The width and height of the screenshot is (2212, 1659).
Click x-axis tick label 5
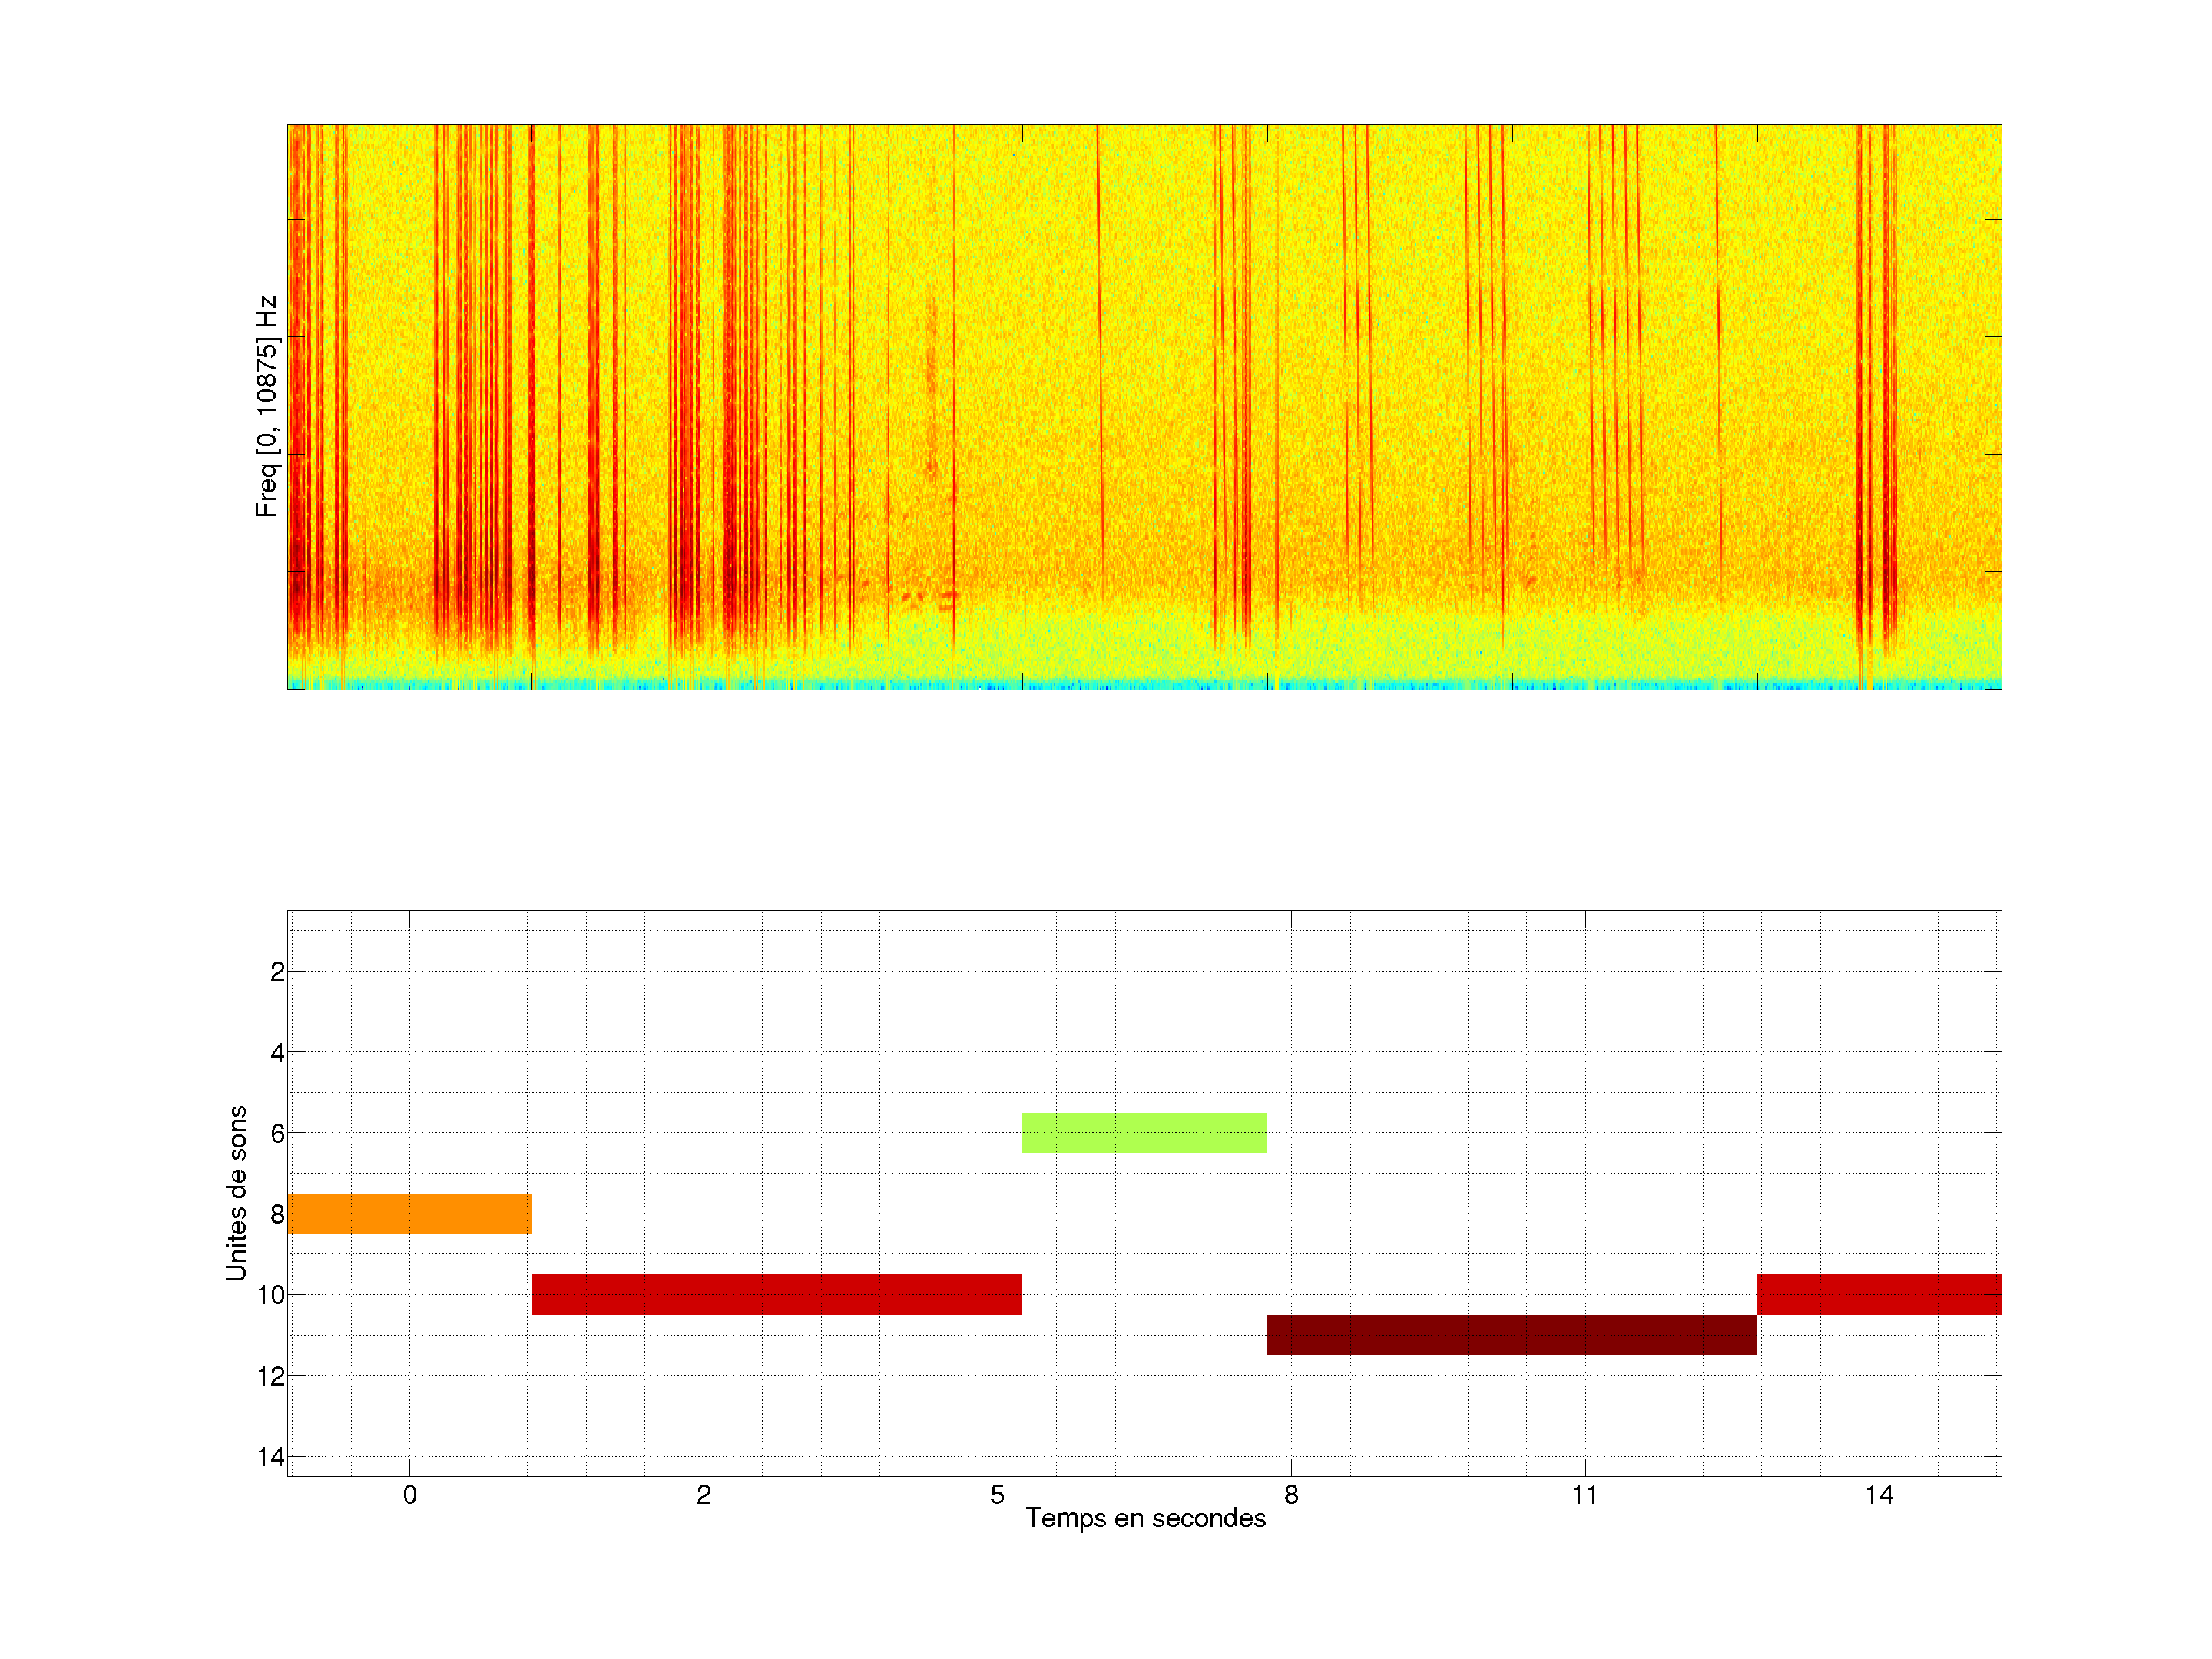click(x=997, y=1495)
